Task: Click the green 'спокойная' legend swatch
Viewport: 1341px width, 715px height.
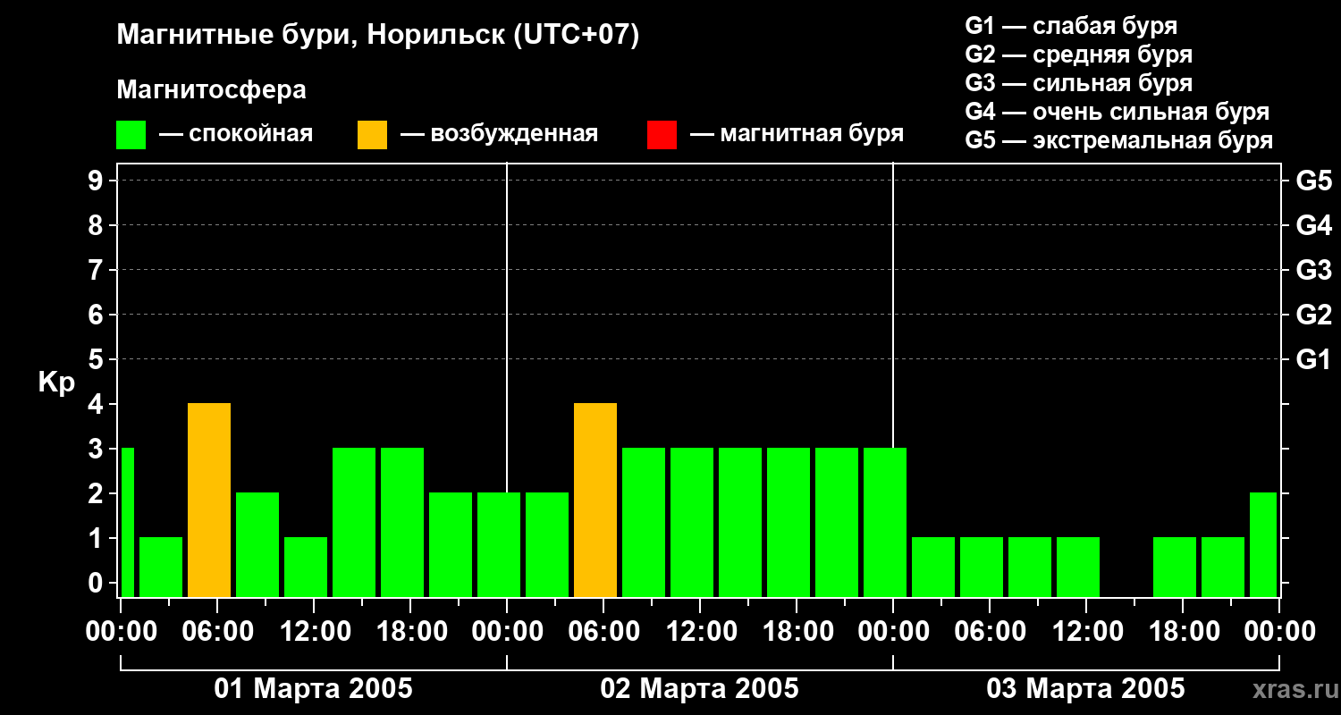Action: (131, 135)
